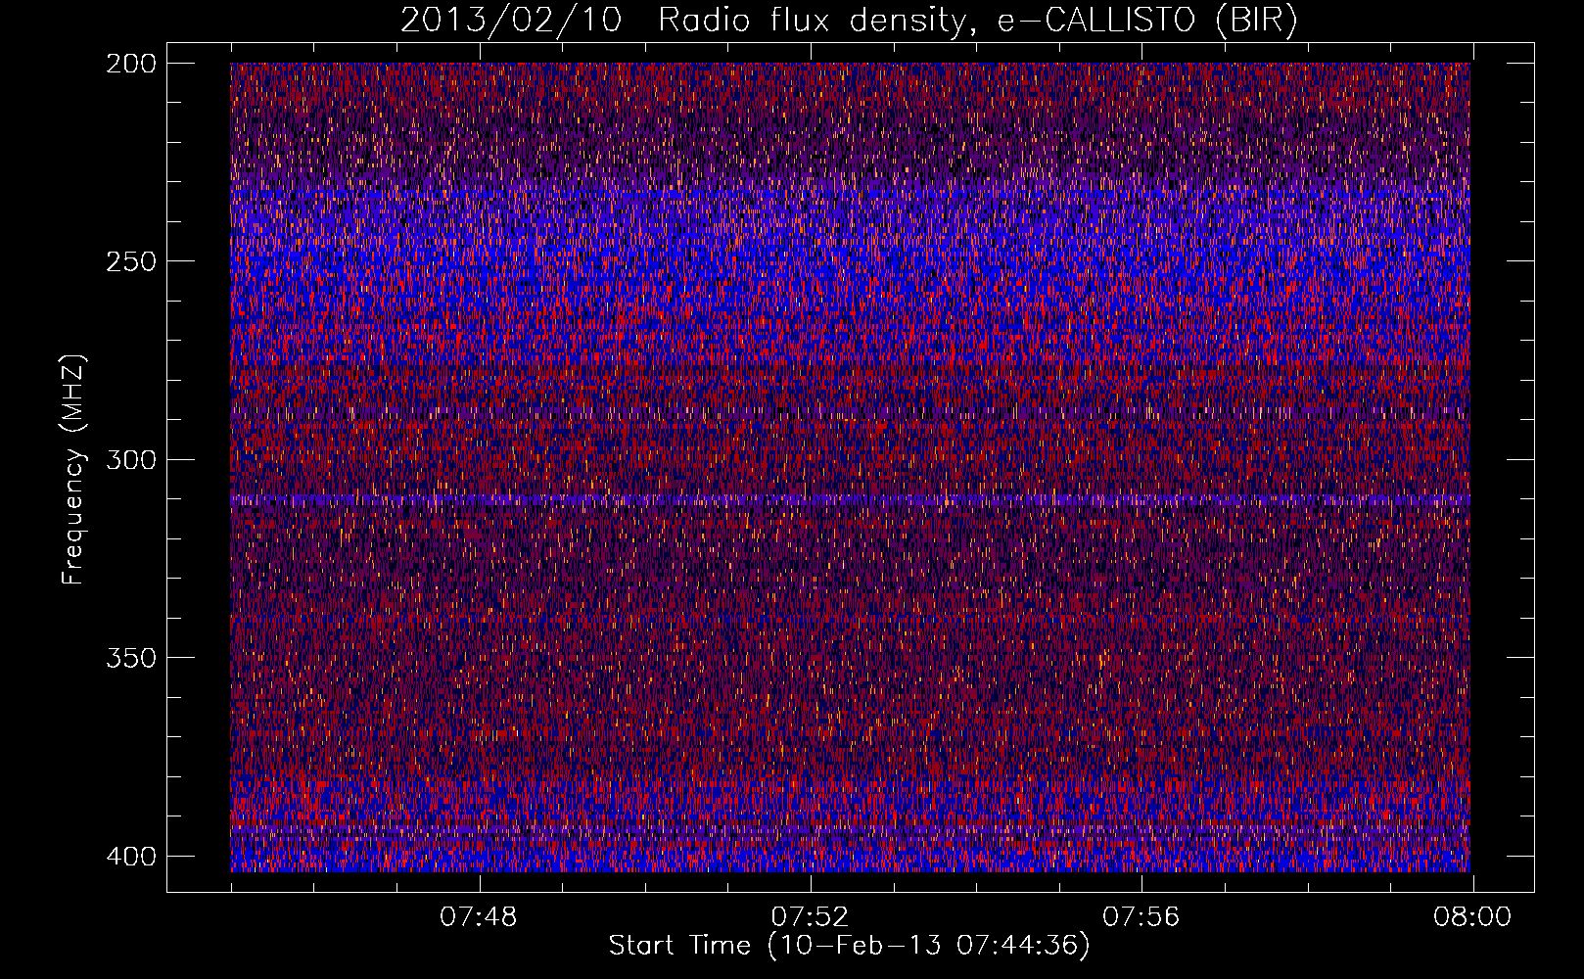Click the plot title '2013/02/10 Radio flux density, e-CALLISTO (BIR)'
Viewport: 1584px width, 979px height.
pos(849,21)
